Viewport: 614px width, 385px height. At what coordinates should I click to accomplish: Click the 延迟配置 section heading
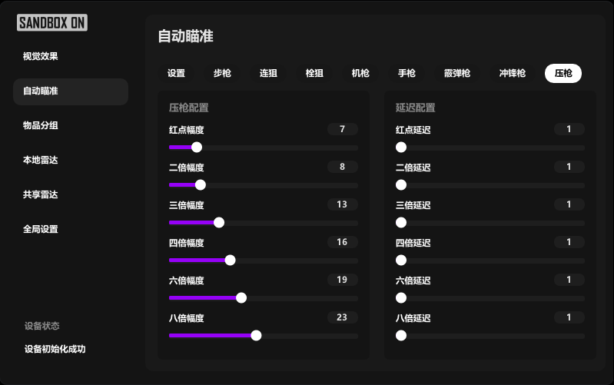pos(416,108)
